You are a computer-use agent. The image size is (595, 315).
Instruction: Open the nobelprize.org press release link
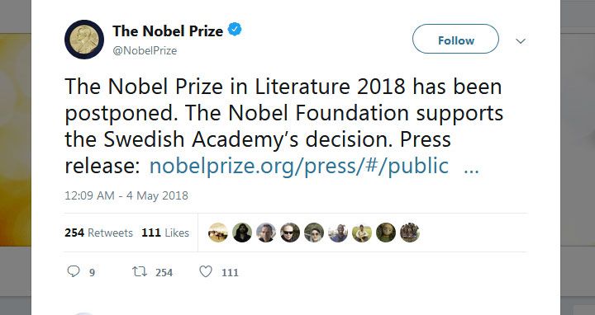(299, 167)
